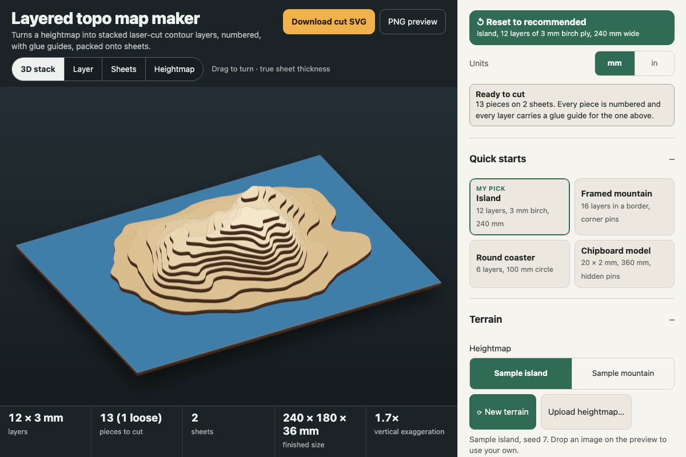Click the '240 × 180 × 36 mm' finished size
Screen dimensions: 686x457
tap(320, 430)
